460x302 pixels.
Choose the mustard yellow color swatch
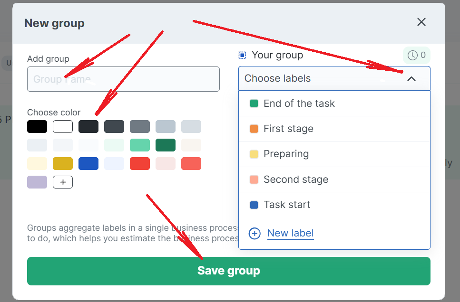tap(63, 163)
